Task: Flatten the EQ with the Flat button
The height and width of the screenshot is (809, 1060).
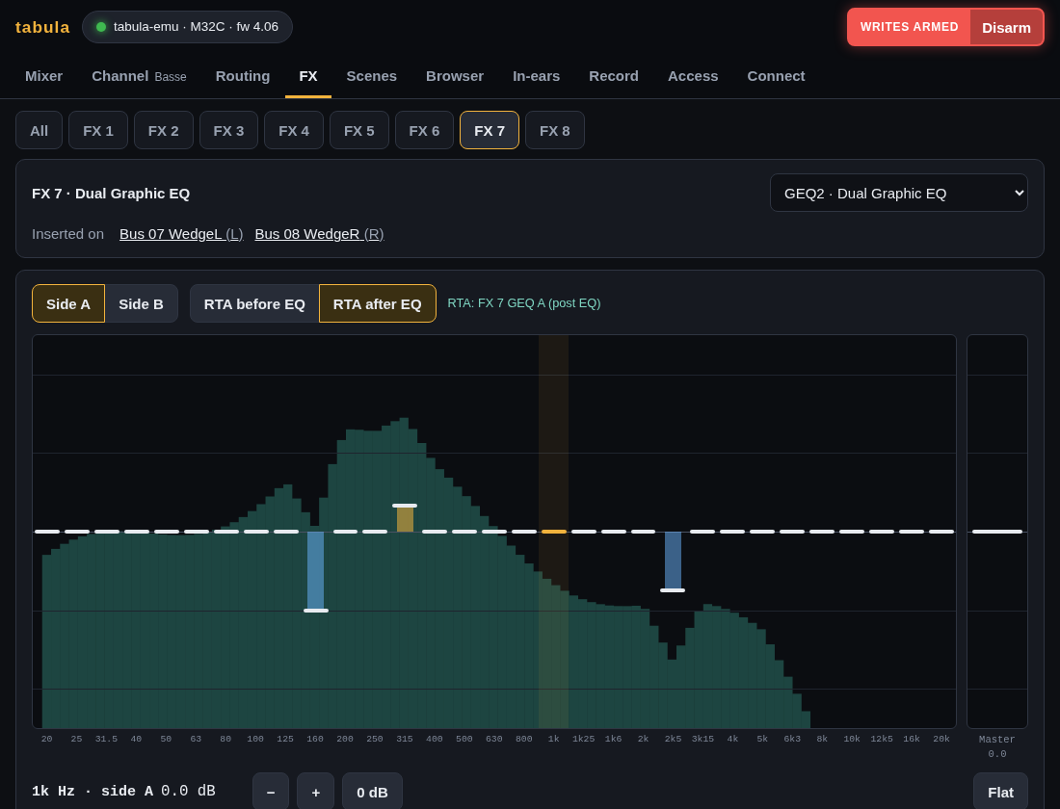Action: coord(1000,792)
